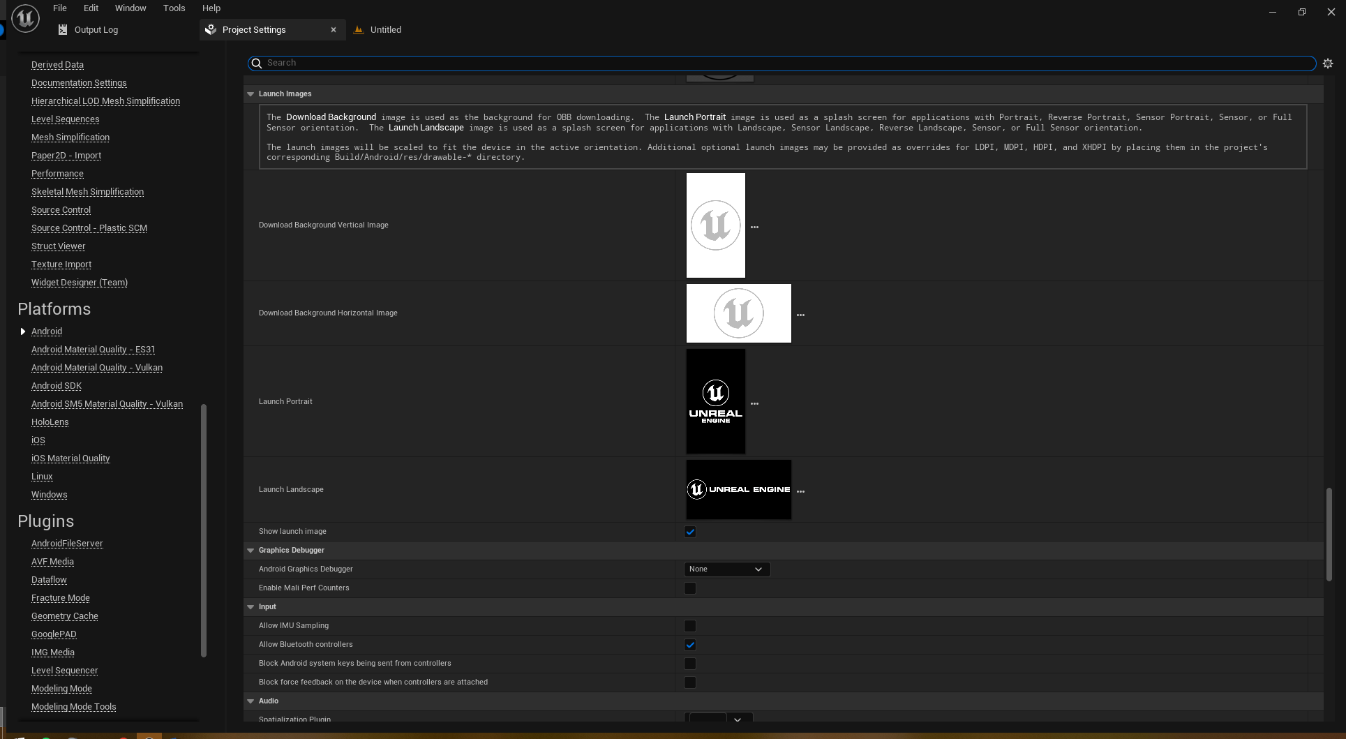Viewport: 1346px width, 739px height.
Task: Click the search magnifier icon
Action: point(257,64)
